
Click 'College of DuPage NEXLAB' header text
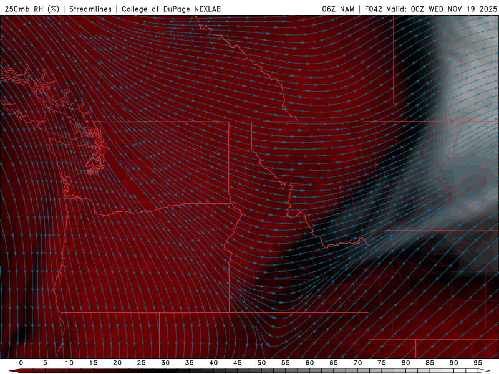[x=171, y=9]
